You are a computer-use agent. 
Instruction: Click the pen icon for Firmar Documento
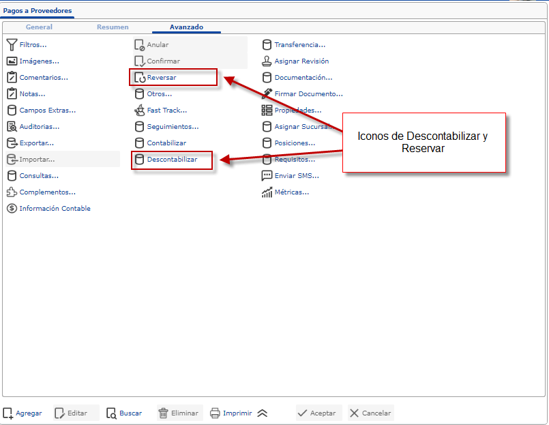coord(267,93)
